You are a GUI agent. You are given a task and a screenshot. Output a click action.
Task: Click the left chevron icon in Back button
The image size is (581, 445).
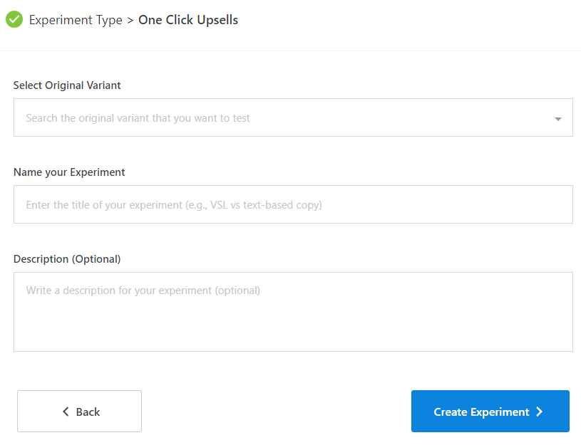(66, 412)
